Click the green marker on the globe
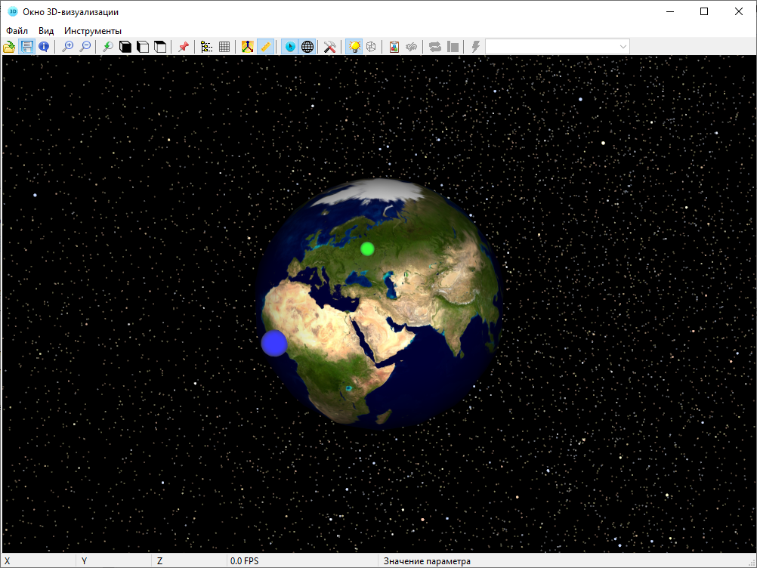Viewport: 757px width, 568px height. point(368,248)
